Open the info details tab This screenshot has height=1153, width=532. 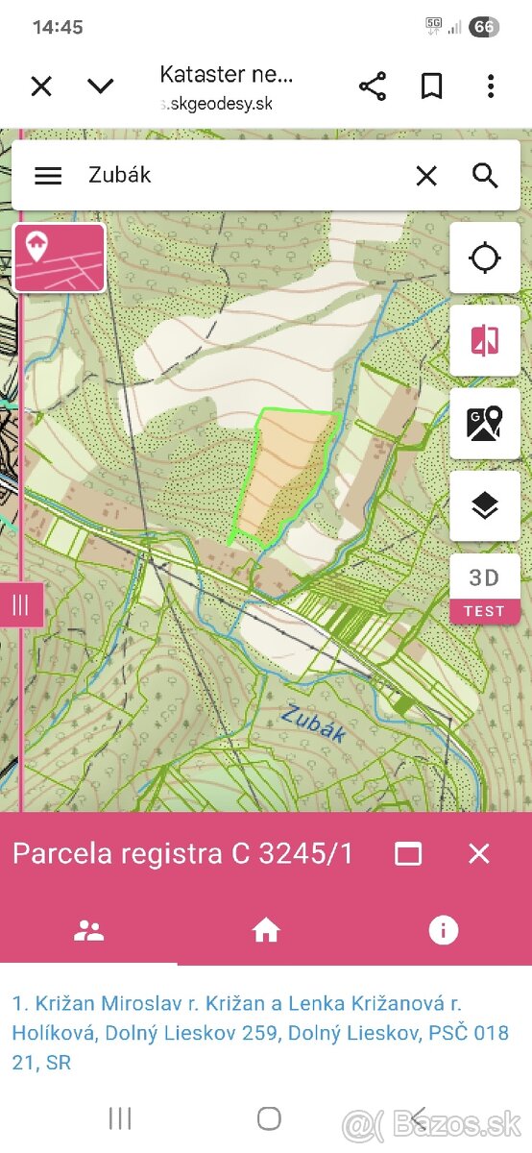[x=444, y=930]
